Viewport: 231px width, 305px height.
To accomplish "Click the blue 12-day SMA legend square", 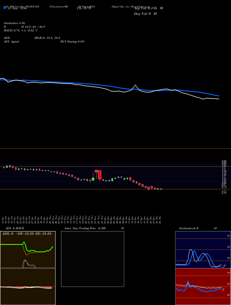I will tap(5, 7).
